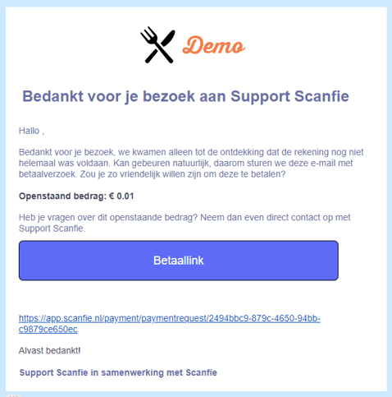Screen dimensions: 392x397
Task: Click the 'Hallo ,' greeting line
Action: pos(31,131)
